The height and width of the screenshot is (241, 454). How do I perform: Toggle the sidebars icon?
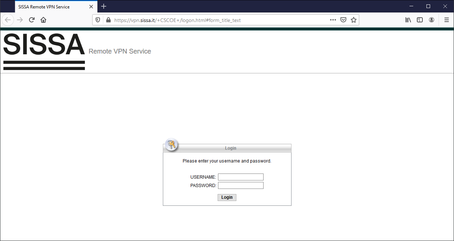pos(420,20)
